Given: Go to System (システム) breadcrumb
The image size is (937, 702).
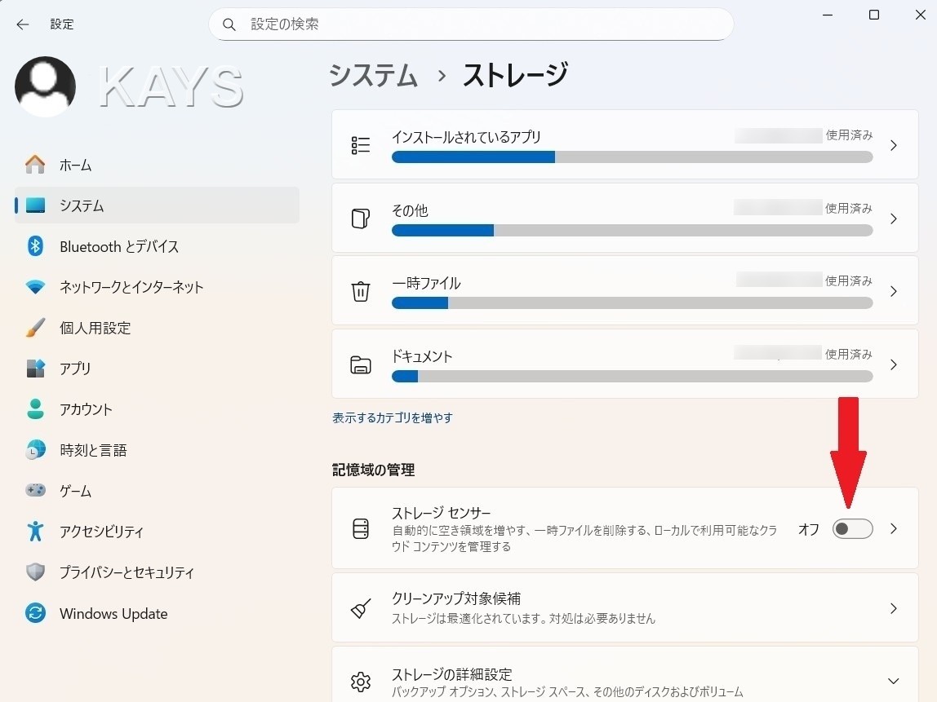Looking at the screenshot, I should [x=373, y=76].
